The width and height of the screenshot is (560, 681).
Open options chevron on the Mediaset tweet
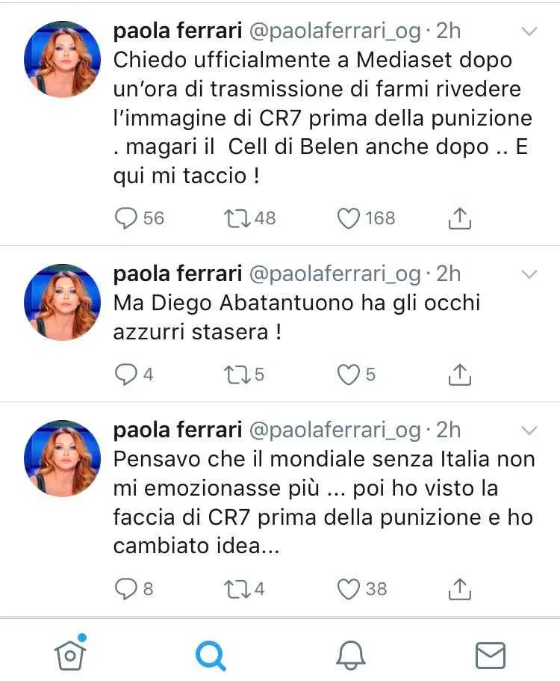(x=529, y=31)
